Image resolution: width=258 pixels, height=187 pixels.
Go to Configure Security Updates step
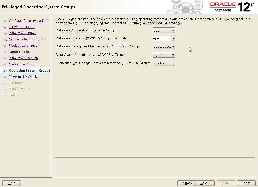pyautogui.click(x=29, y=20)
